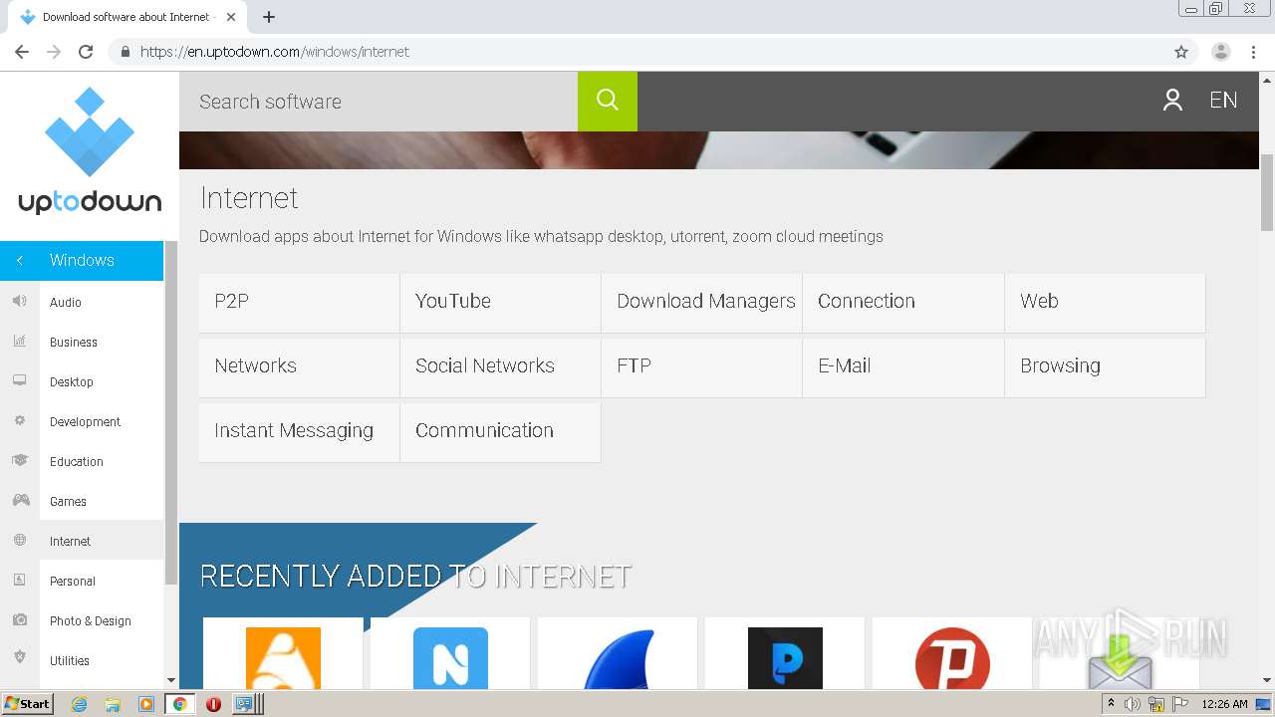The width and height of the screenshot is (1275, 717).
Task: Click the browser back arrow
Action: pos(22,52)
